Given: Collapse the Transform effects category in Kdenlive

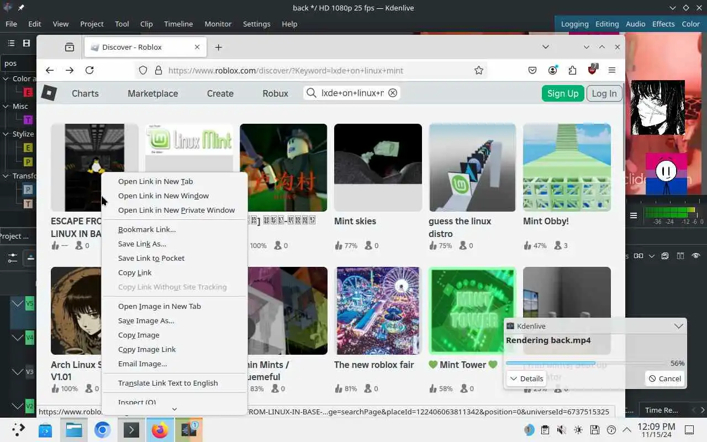Looking at the screenshot, I should point(6,176).
